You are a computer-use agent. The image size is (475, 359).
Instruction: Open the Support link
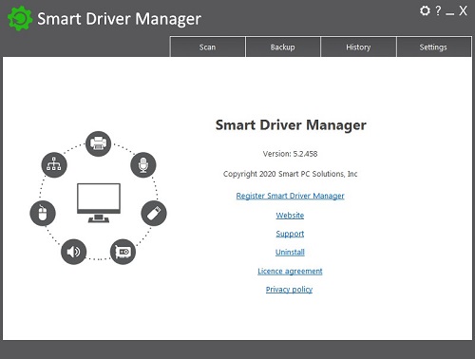(x=290, y=234)
